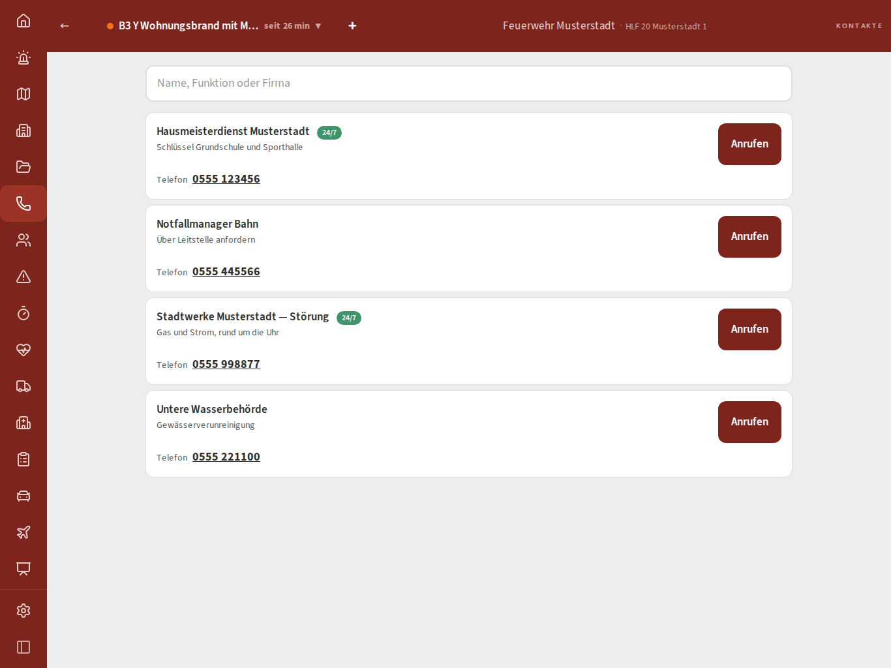Collapse the sidebar panel toggle
Screen dimensions: 891x668
[x=23, y=647]
